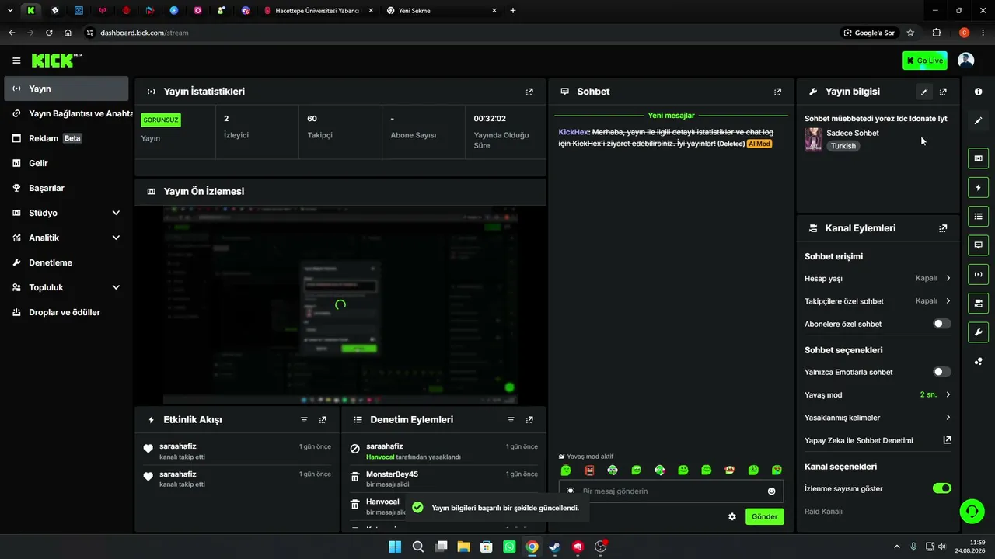Filter the Denetim Eylemleri list
This screenshot has width=995, height=559.
point(511,420)
